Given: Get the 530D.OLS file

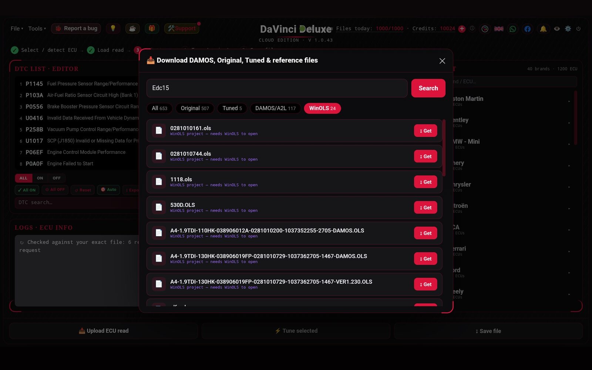Looking at the screenshot, I should (425, 208).
